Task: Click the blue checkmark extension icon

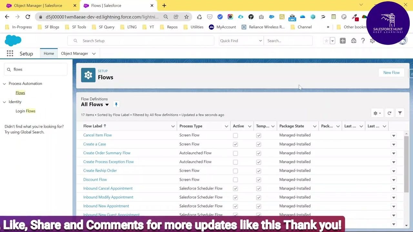Action: [x=220, y=17]
